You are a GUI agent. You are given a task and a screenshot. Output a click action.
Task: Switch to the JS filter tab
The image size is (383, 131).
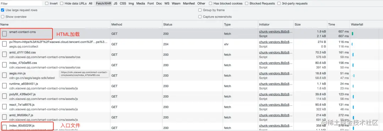point(116,4)
